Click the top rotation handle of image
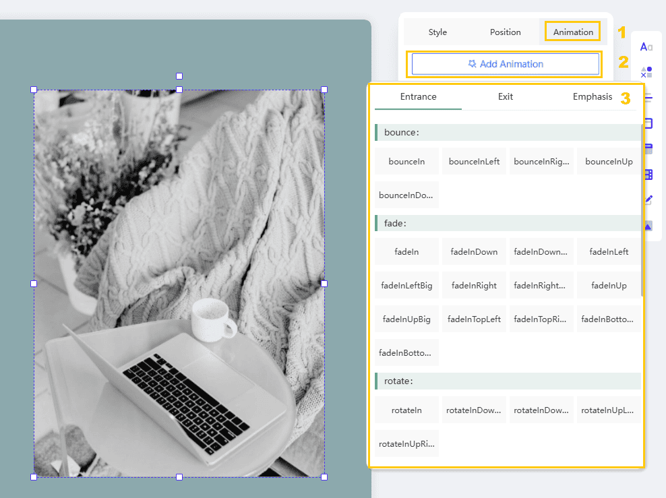Screen dimensions: 666x498 pyautogui.click(x=179, y=76)
